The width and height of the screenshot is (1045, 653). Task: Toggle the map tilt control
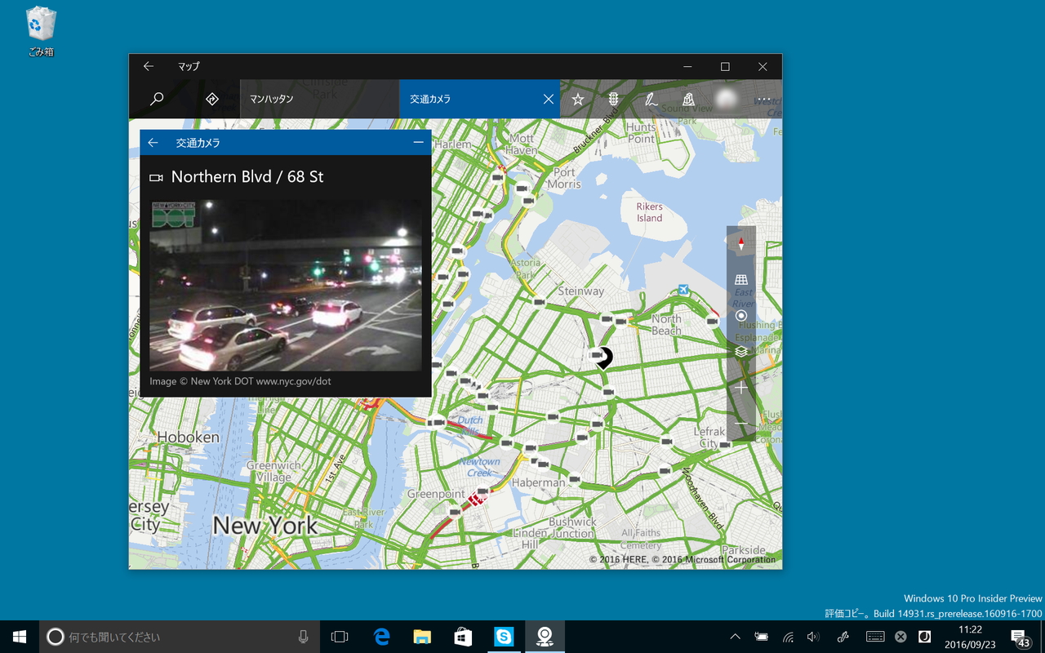(x=741, y=280)
